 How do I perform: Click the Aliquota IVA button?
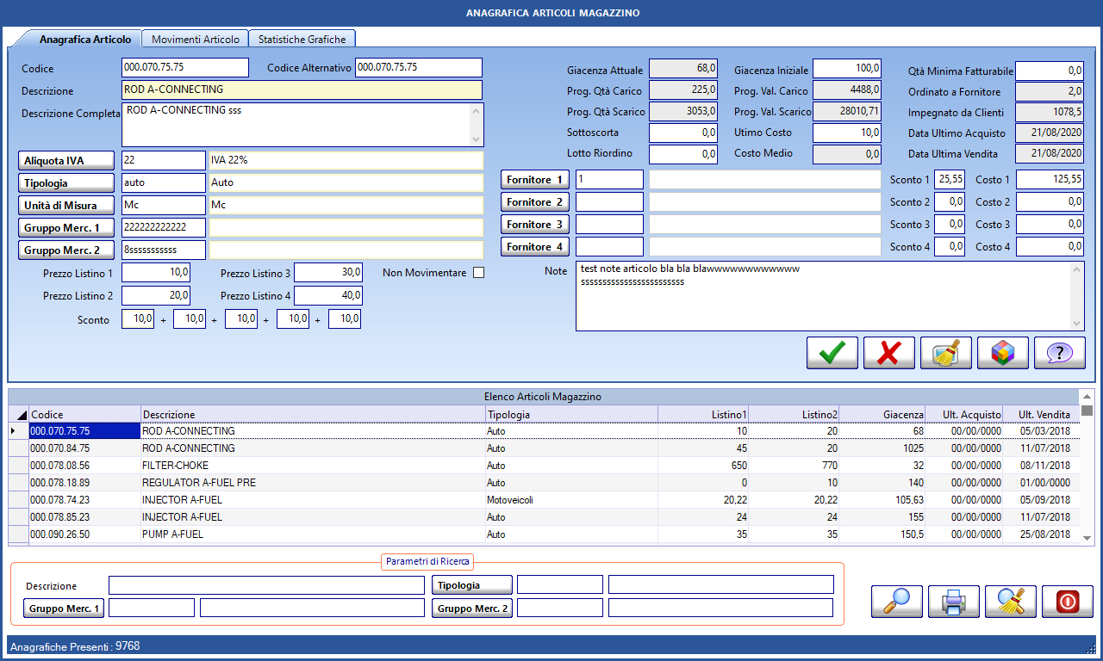(65, 160)
